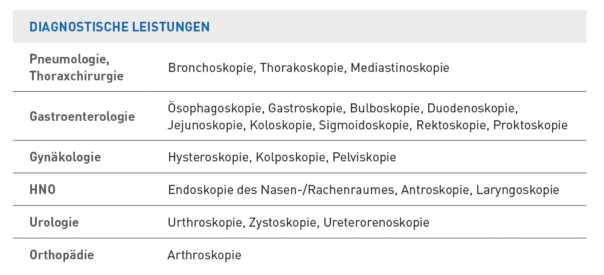604x275 pixels.
Task: Click the word Bronchoskopie
Action: point(210,68)
